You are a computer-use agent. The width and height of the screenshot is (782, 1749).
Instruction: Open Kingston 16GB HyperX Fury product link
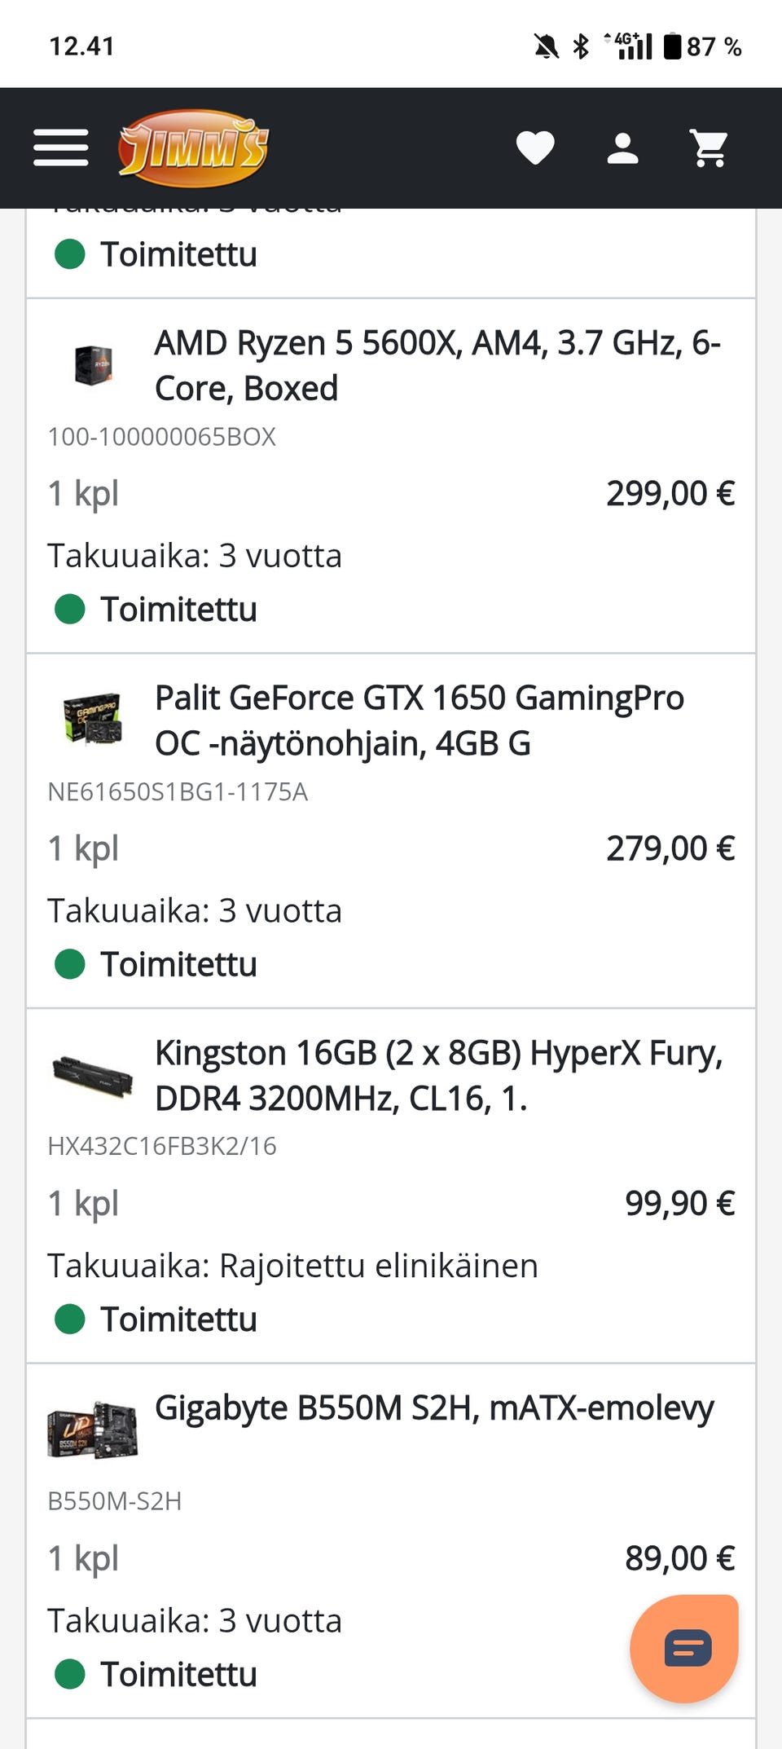pyautogui.click(x=438, y=1075)
